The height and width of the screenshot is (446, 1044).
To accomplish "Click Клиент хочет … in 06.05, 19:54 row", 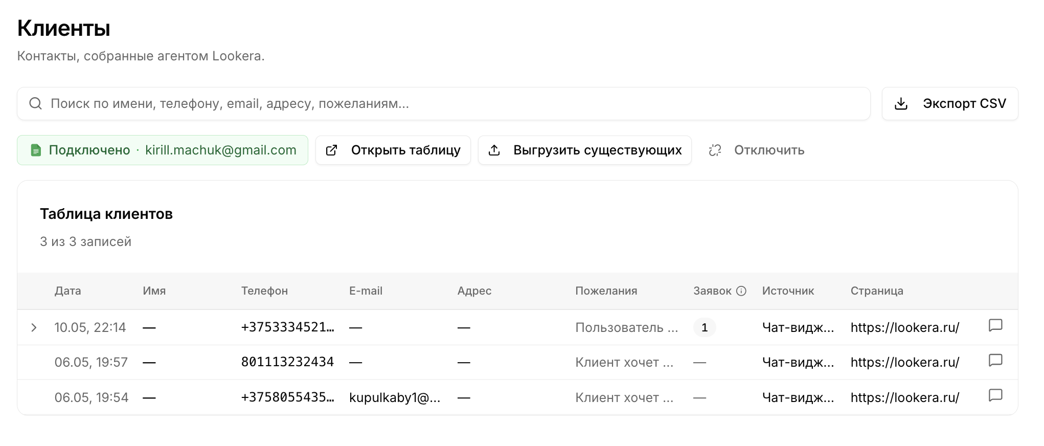I will pos(624,397).
